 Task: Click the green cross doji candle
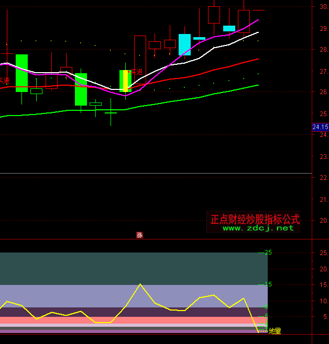pos(111,112)
